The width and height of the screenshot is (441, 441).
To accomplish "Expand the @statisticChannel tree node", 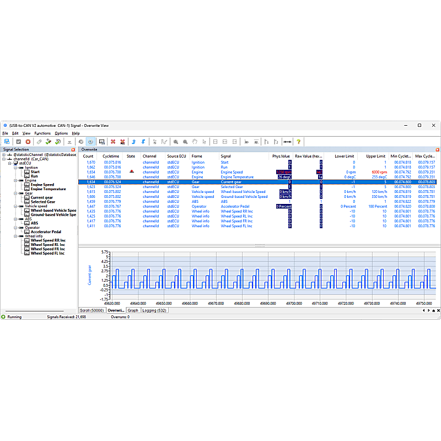I will click(4, 154).
